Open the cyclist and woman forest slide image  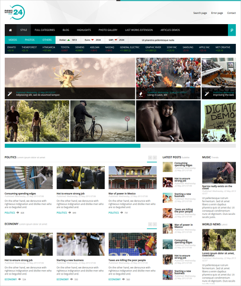tap(37, 121)
